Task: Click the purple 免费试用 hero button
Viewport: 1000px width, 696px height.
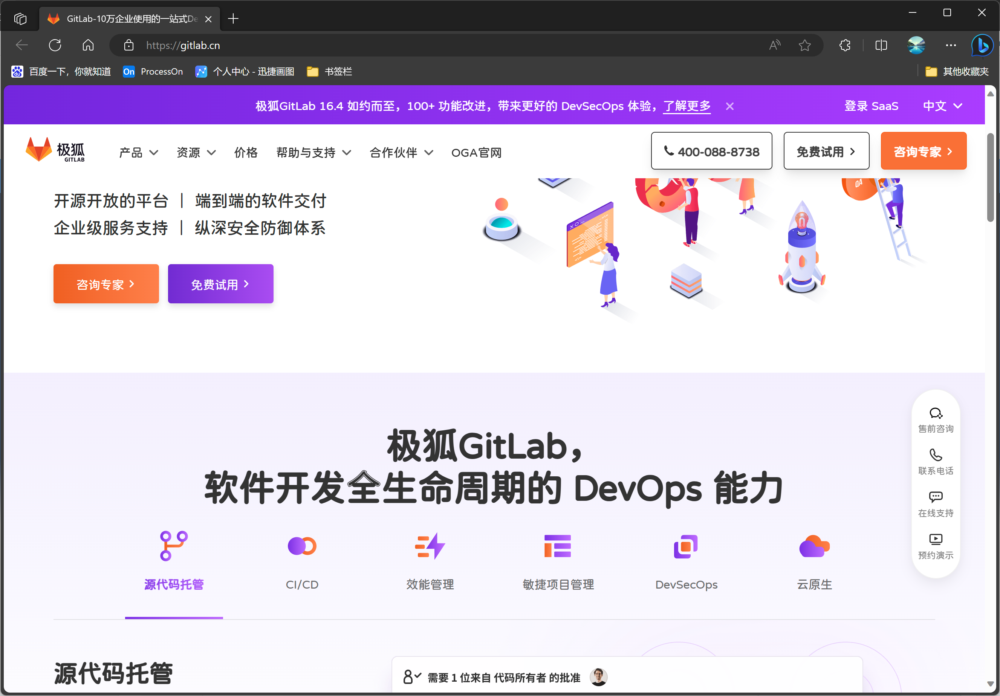Action: click(x=220, y=284)
